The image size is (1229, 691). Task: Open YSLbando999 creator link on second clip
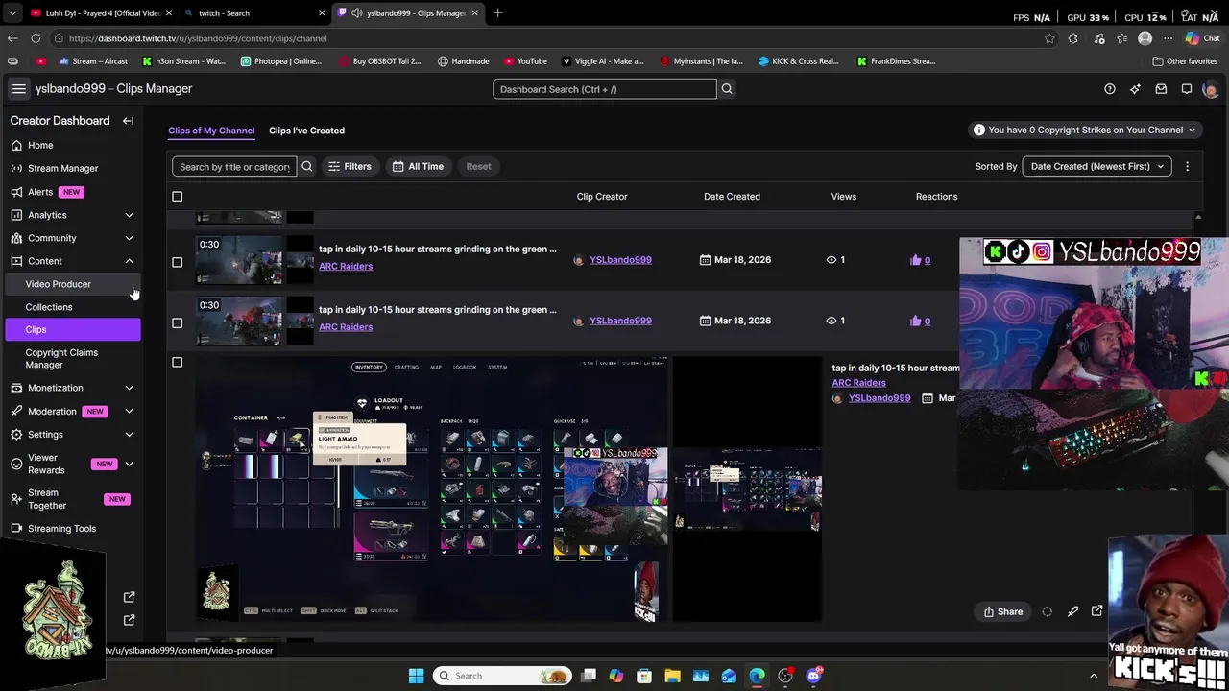pos(620,321)
